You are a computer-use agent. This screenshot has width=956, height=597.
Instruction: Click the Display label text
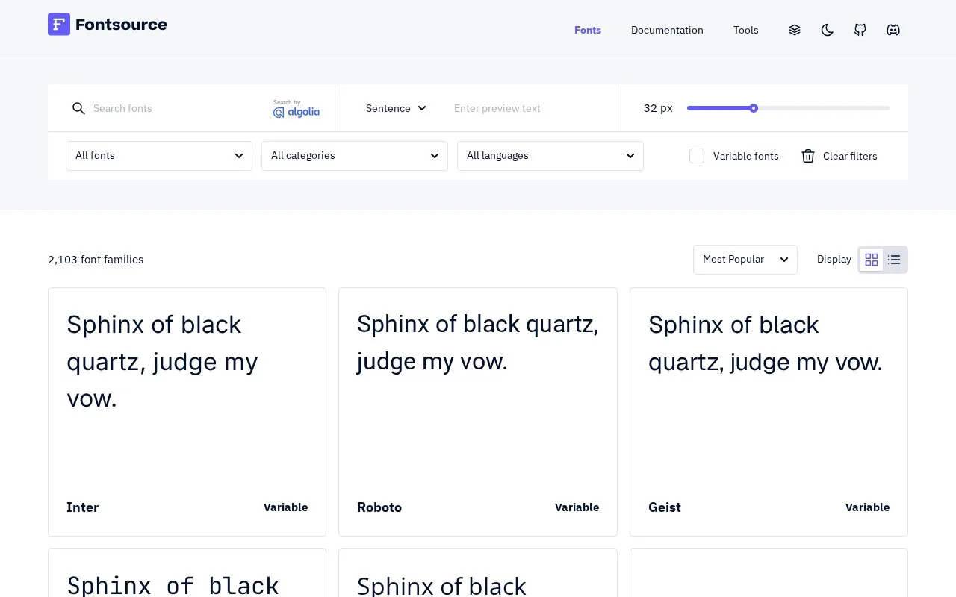click(x=834, y=260)
